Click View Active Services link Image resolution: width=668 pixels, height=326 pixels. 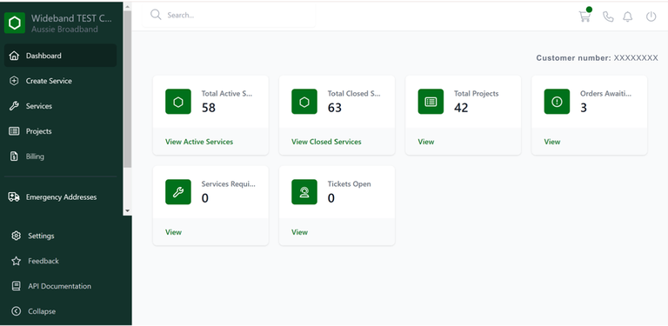pos(199,142)
